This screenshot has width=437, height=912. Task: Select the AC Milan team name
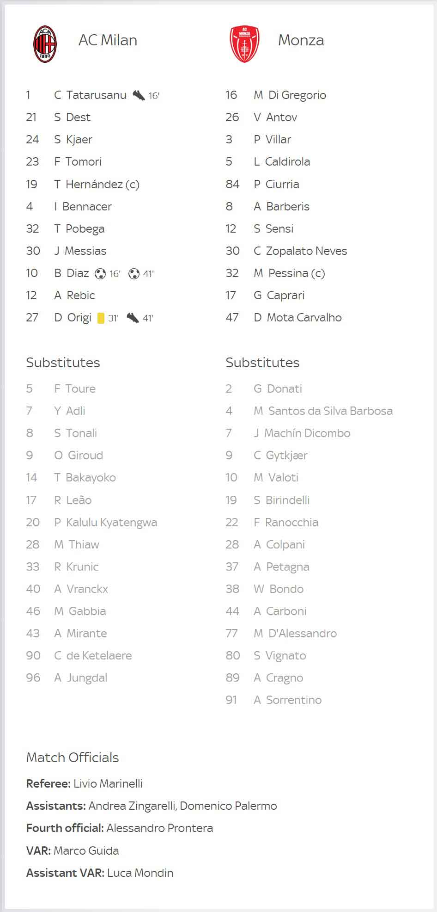[x=108, y=40]
